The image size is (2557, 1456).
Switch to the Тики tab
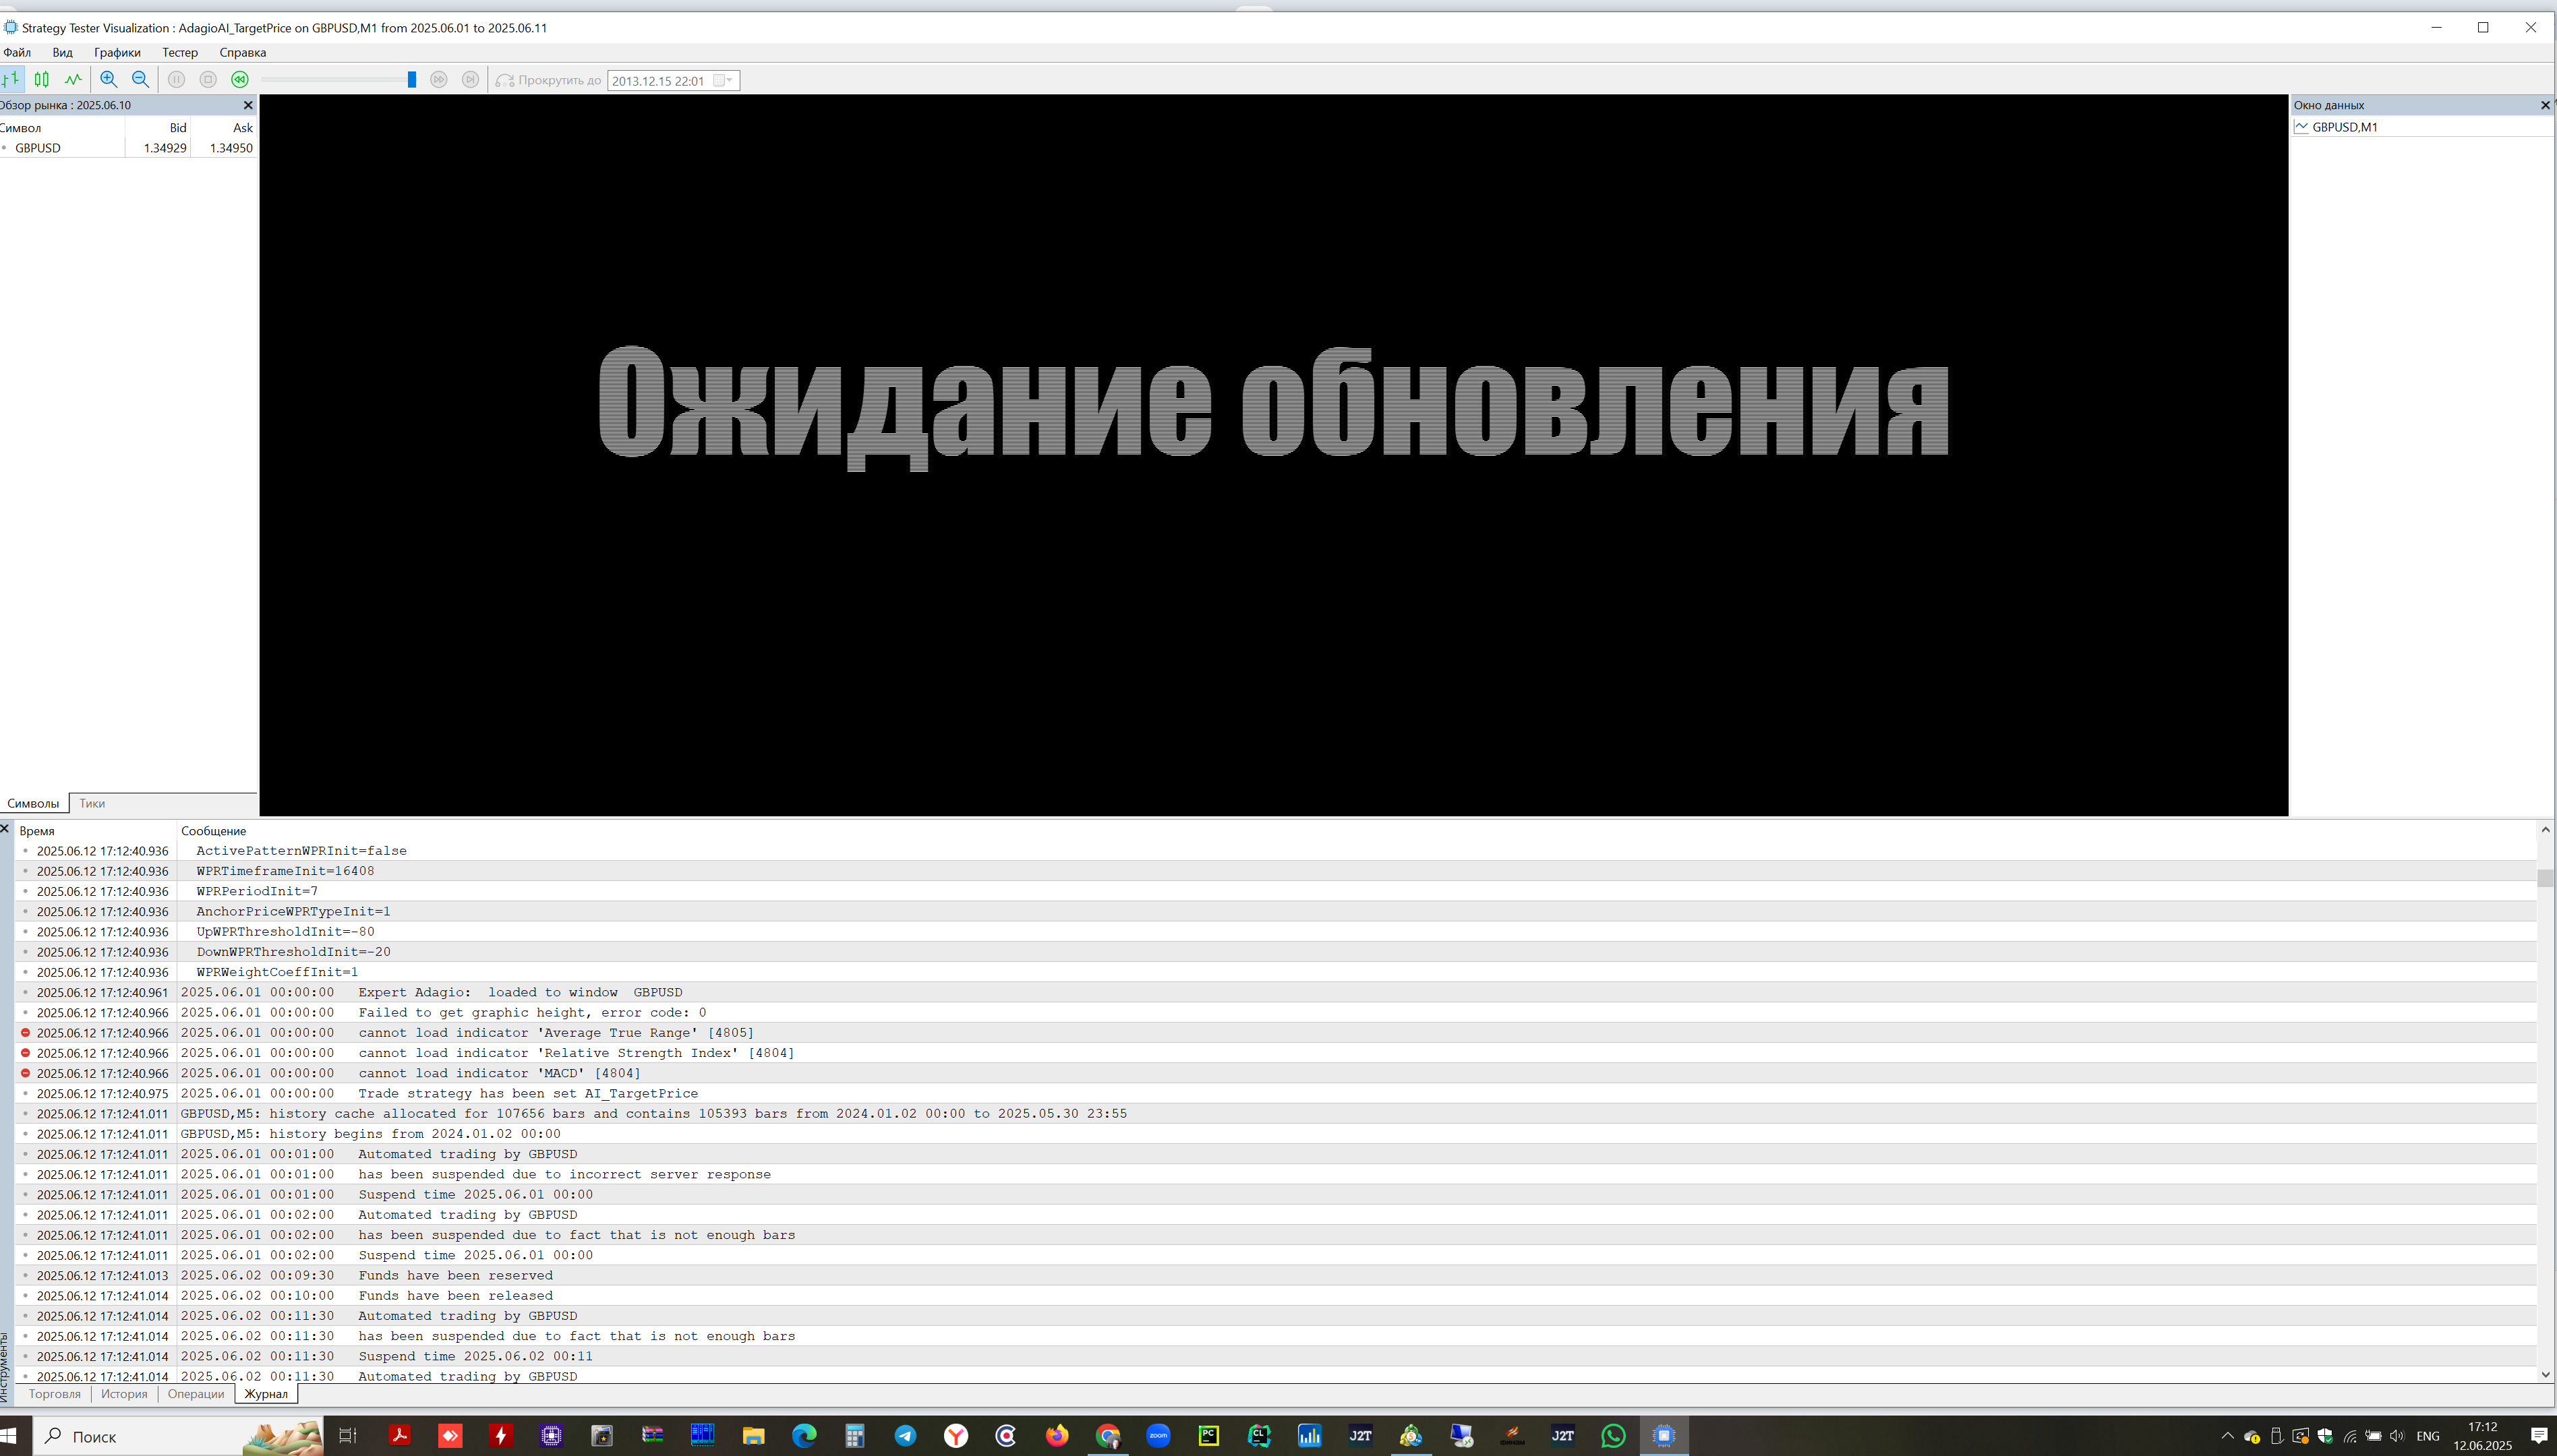click(92, 803)
